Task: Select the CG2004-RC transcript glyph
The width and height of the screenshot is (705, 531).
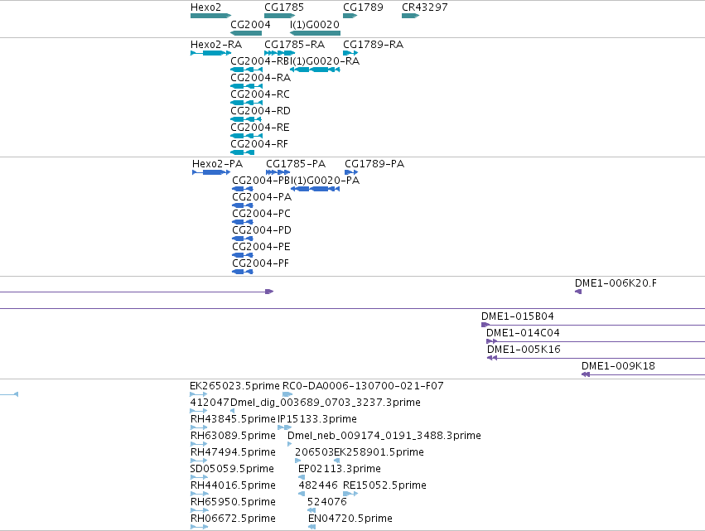Action: coord(246,103)
